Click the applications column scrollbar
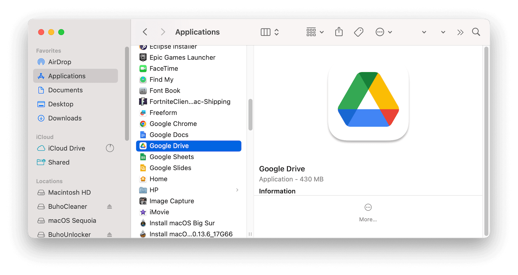This screenshot has width=518, height=275. point(250,115)
